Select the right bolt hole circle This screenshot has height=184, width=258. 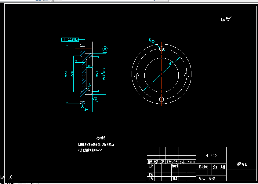coord(187,75)
